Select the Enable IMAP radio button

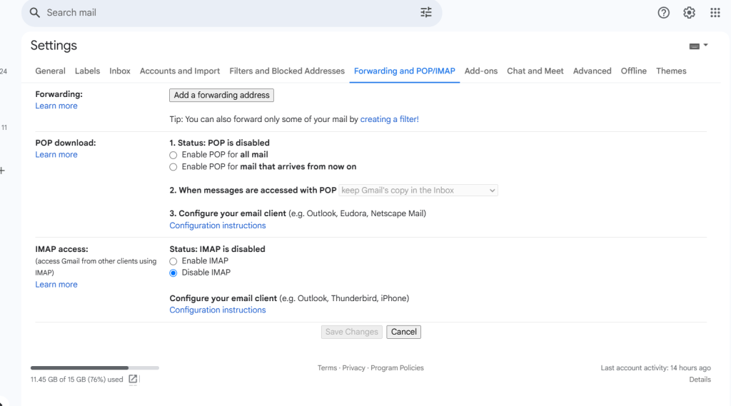pos(173,261)
